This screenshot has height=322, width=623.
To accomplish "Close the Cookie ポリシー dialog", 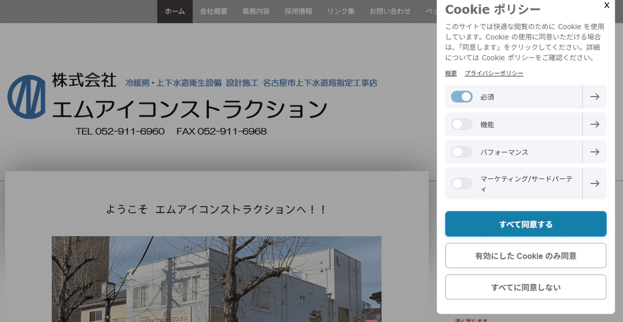I will [x=606, y=5].
